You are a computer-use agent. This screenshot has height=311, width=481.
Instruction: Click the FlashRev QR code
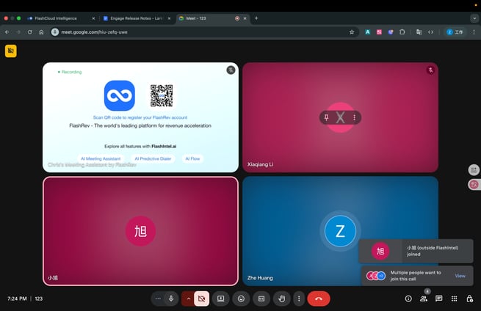pos(162,95)
